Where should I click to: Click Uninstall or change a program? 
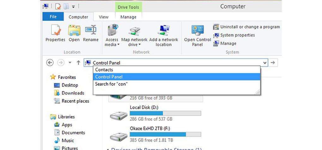pos(246,27)
